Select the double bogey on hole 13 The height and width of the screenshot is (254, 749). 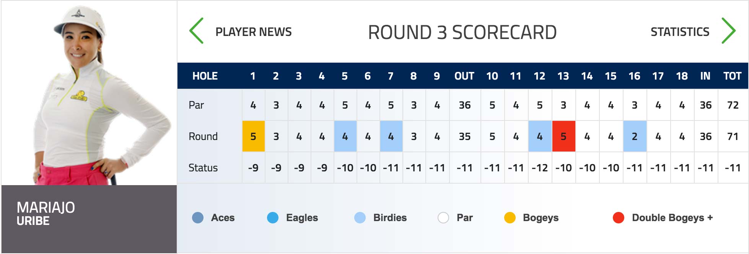(563, 136)
